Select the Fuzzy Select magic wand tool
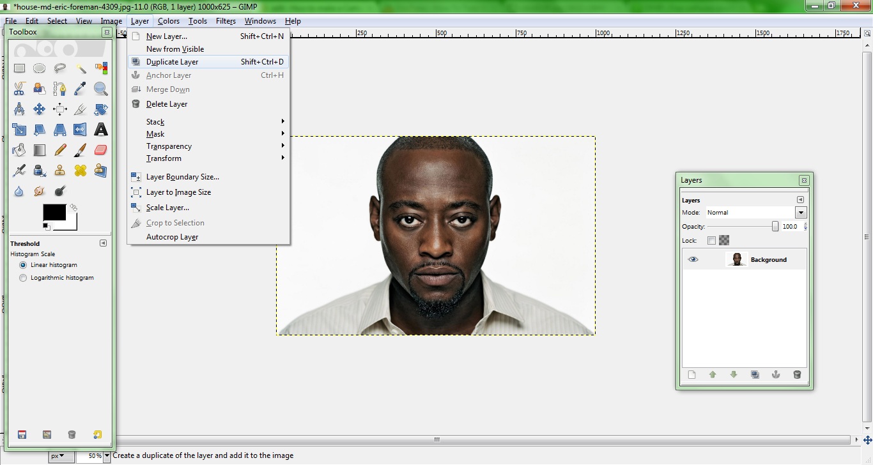Image resolution: width=873 pixels, height=465 pixels. coord(81,68)
